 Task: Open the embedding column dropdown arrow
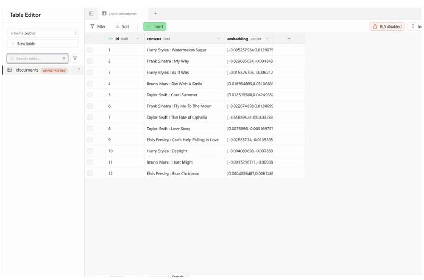[x=267, y=39]
